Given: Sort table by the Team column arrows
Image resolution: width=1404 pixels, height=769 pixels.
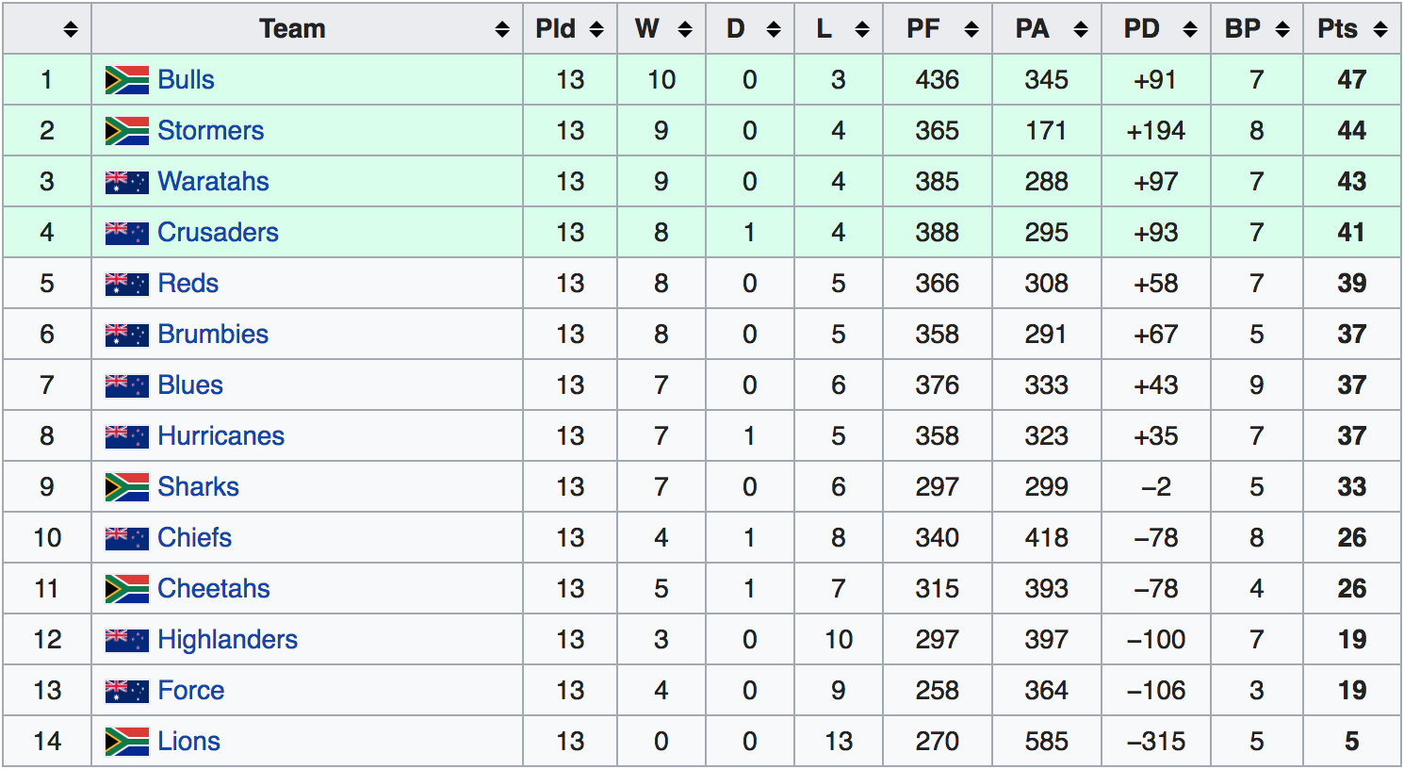Looking at the screenshot, I should (502, 29).
